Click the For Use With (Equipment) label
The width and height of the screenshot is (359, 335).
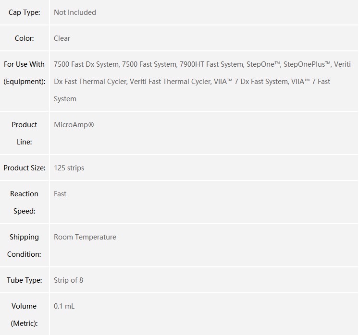coord(24,73)
